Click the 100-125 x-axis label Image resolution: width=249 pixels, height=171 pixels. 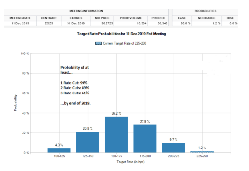[x=59, y=156]
